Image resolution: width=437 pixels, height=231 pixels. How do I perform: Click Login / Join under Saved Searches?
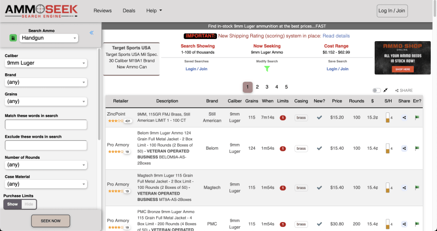[196, 69]
